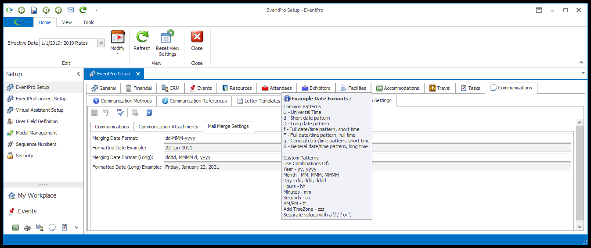Open Virtual Assistant Setup in sidebar
The image size is (591, 248).
coord(43,110)
